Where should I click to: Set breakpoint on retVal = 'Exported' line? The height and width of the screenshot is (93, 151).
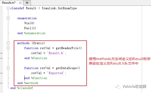(x=1, y=73)
